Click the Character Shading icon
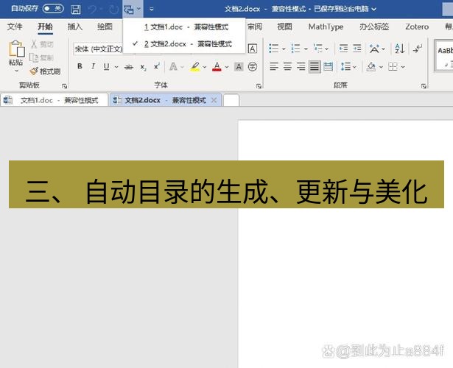 pyautogui.click(x=239, y=67)
